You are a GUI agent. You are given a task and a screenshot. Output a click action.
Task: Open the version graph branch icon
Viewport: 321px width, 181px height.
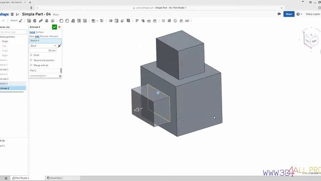18,14
